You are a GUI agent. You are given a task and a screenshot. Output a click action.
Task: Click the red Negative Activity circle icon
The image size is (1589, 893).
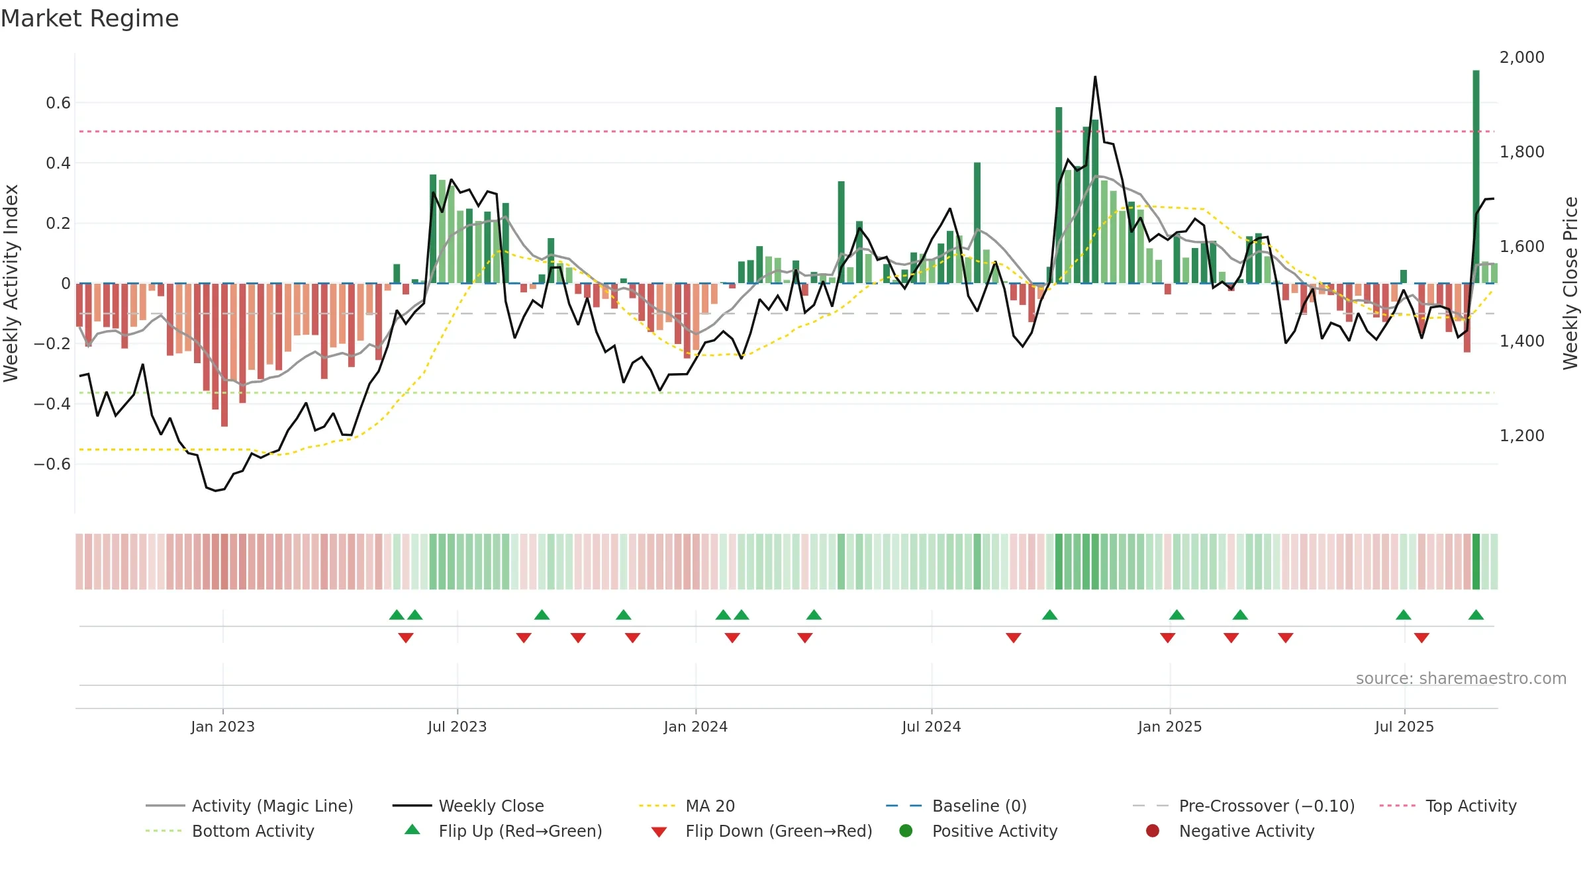[1153, 831]
